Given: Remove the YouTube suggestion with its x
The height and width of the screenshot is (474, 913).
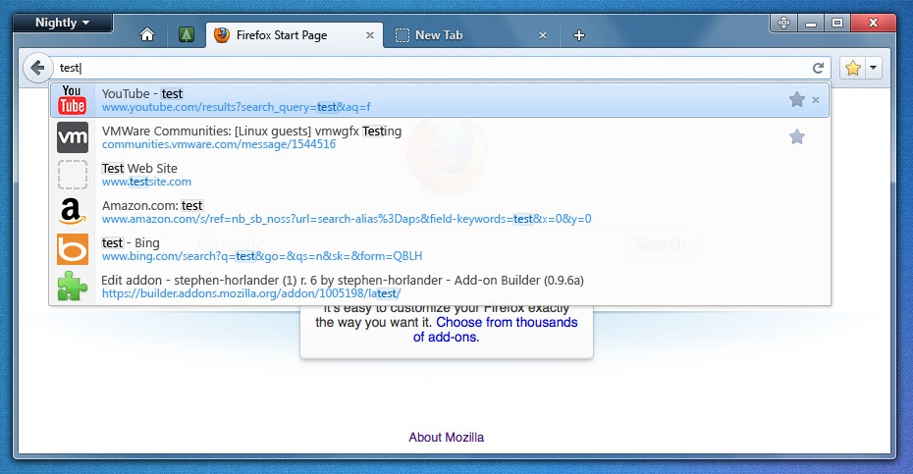Looking at the screenshot, I should [816, 100].
